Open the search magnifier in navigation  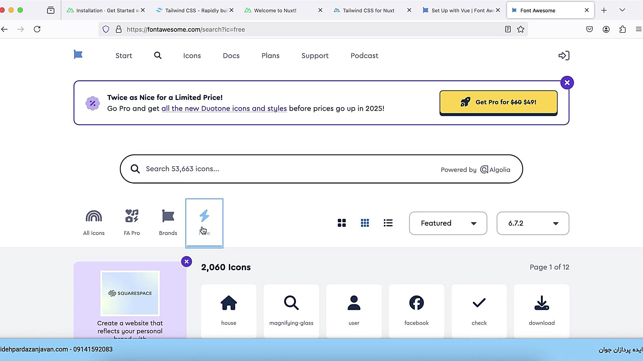point(158,55)
